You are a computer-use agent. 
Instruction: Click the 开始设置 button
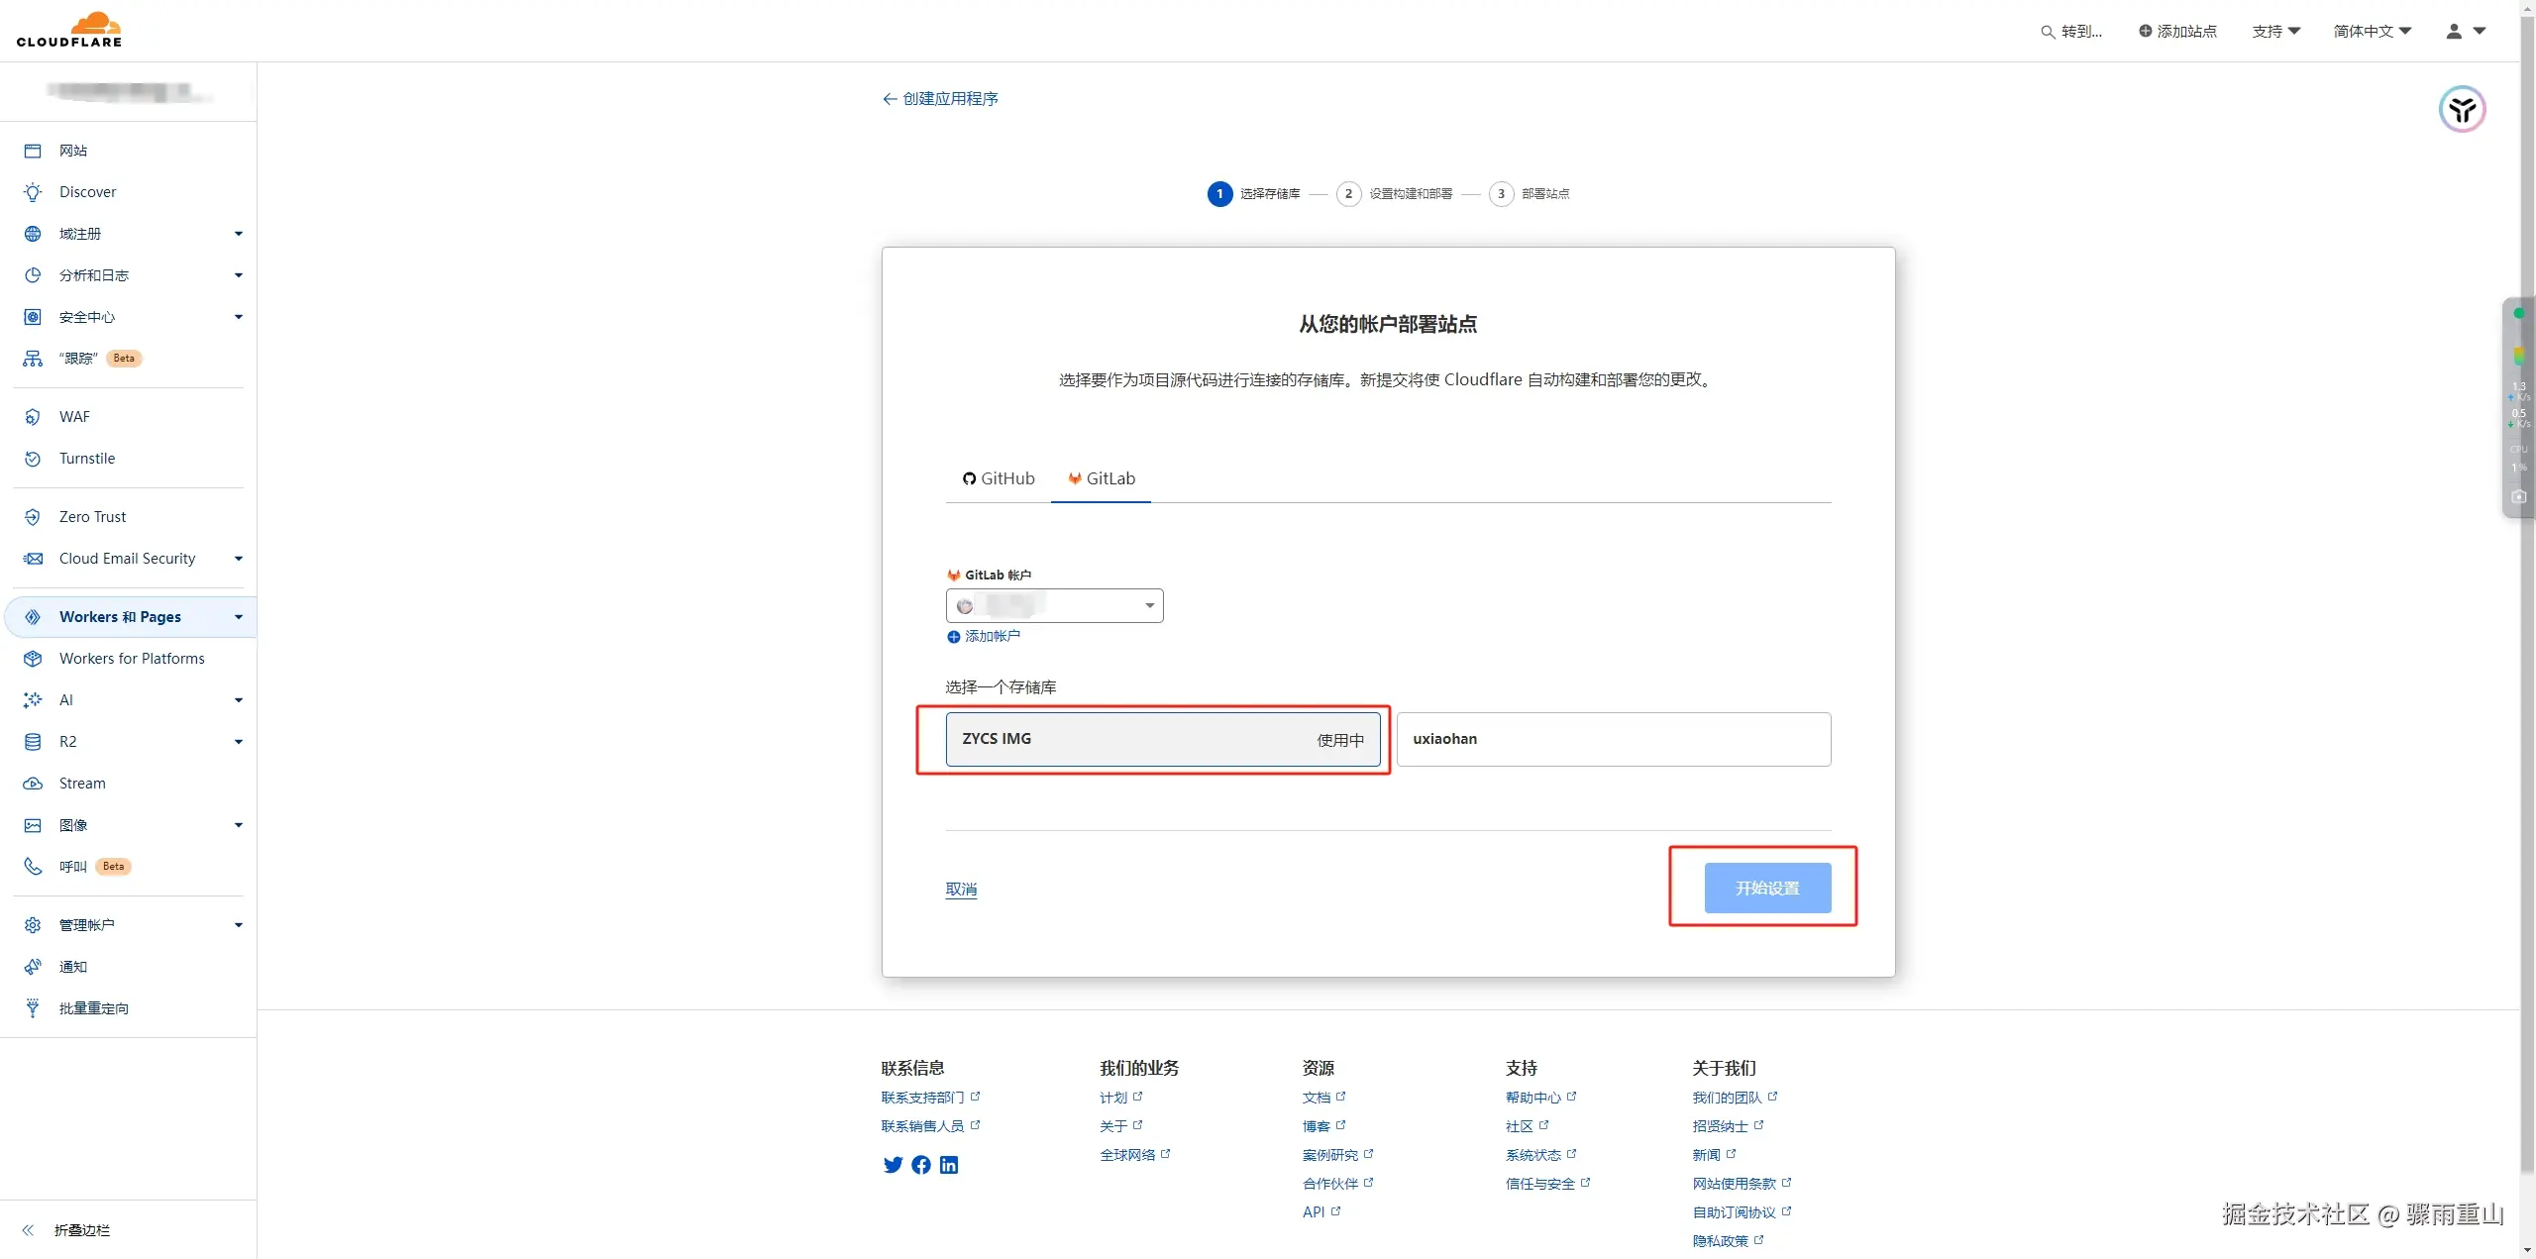click(1766, 889)
